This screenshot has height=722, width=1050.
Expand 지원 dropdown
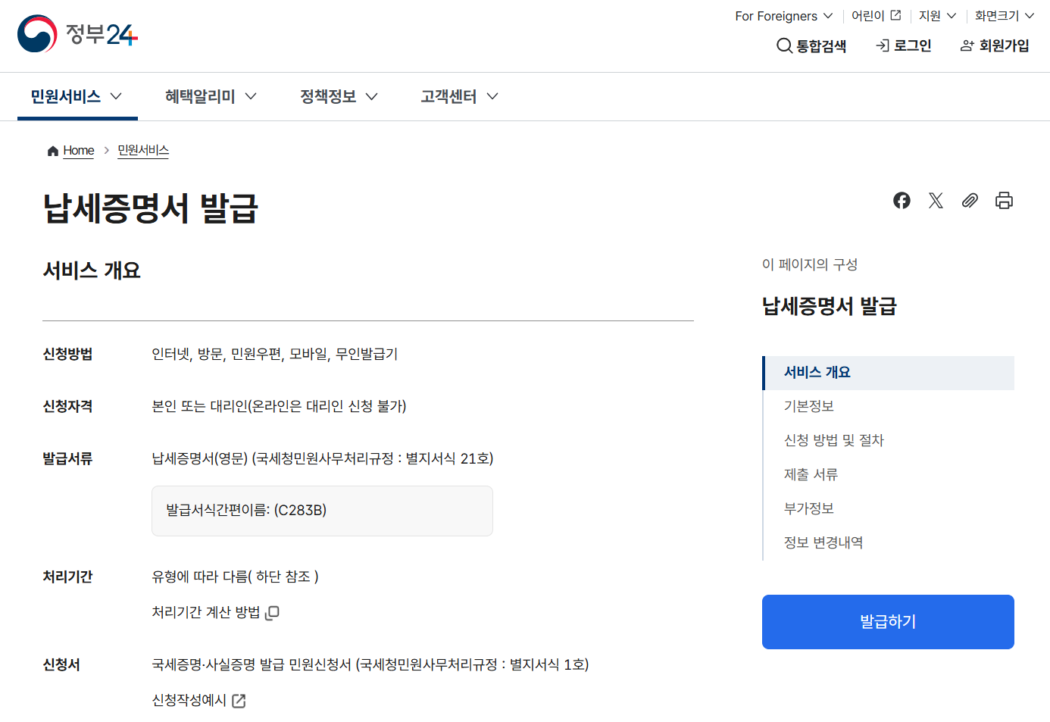pos(938,16)
